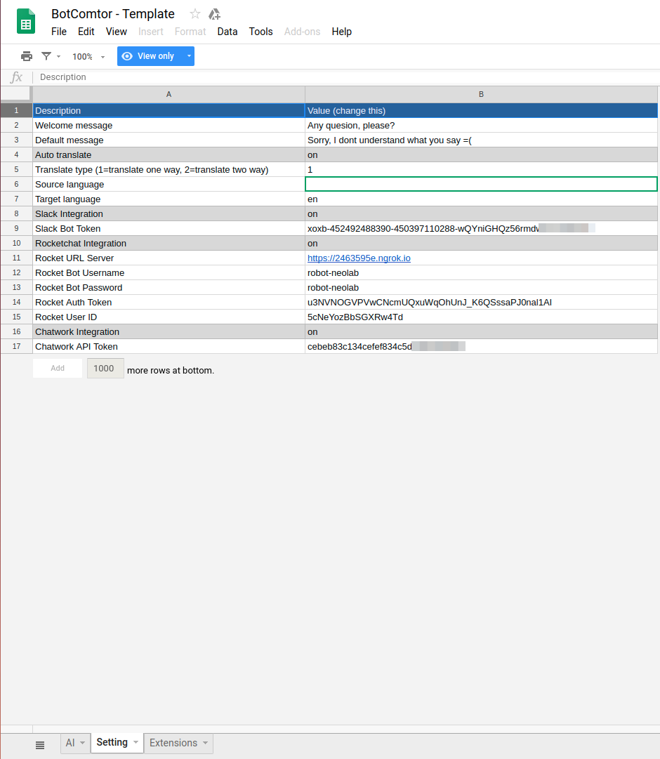Click the empty Source language value cell
Image resolution: width=660 pixels, height=759 pixels.
(482, 184)
